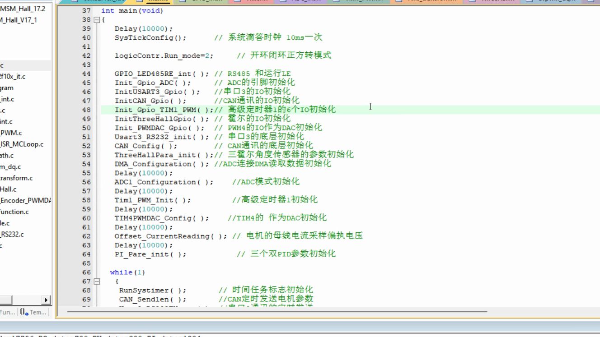This screenshot has height=337, width=600.
Task: Click the RunSystimer( ); call
Action: tap(153, 291)
